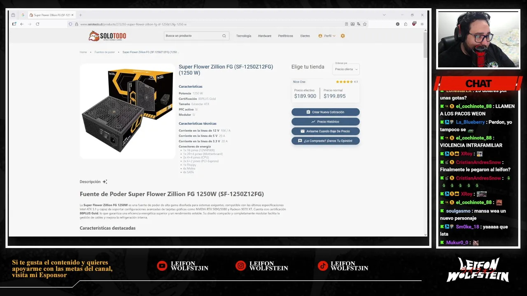This screenshot has width=527, height=296.
Task: Click the translate page icon
Action: 359,24
